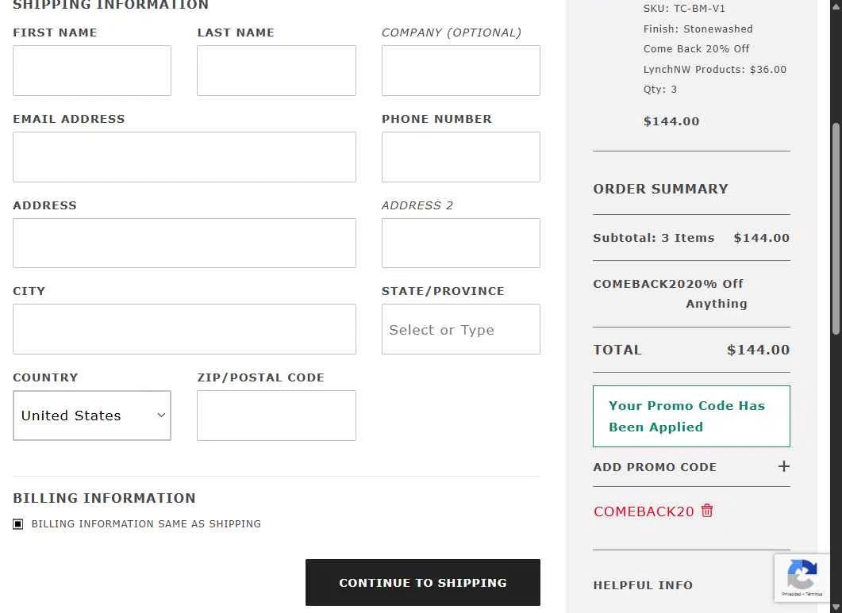Viewport: 842px width, 613px height.
Task: Click the COMEBACK20 promo code link
Action: (644, 511)
